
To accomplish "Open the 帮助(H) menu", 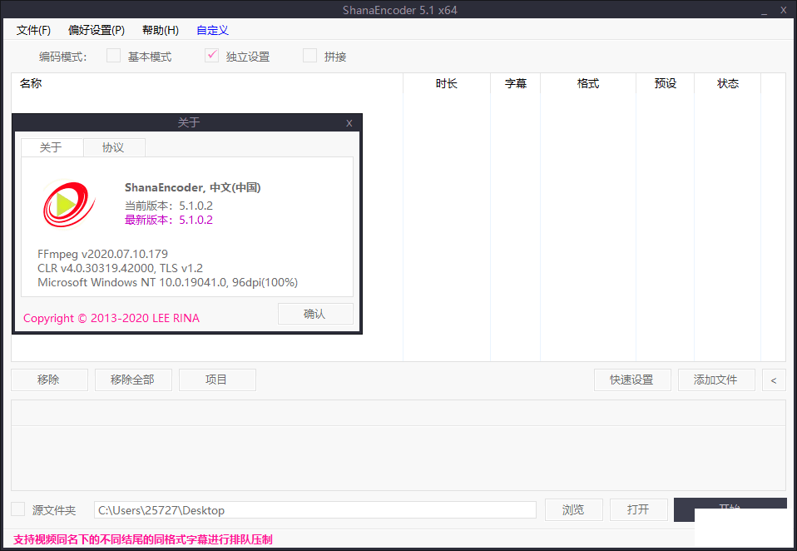I will tap(160, 30).
